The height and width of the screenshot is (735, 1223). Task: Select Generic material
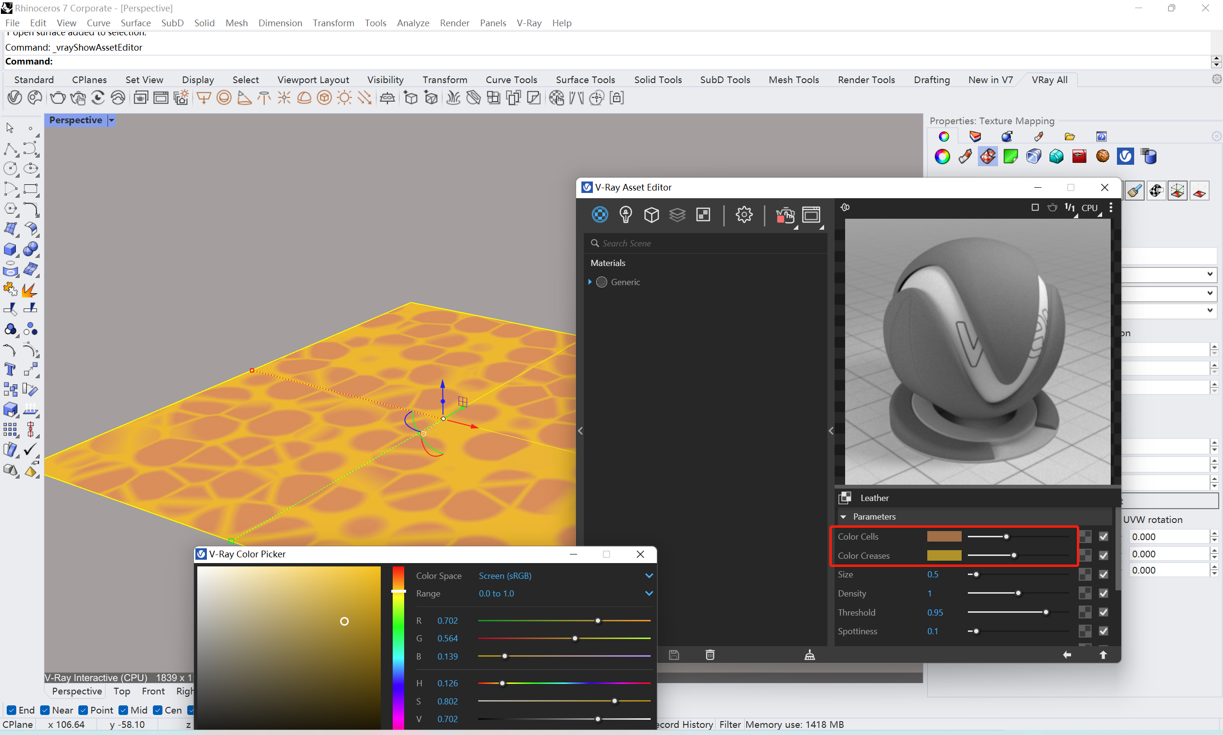pyautogui.click(x=625, y=282)
